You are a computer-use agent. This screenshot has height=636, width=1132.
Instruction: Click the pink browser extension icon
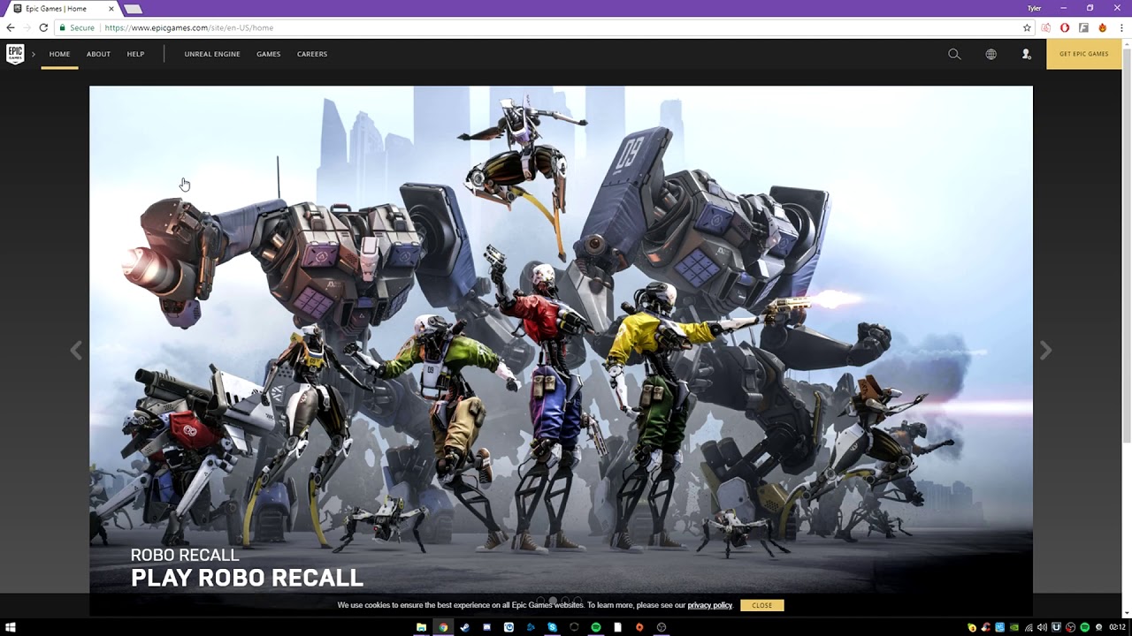pos(1046,27)
